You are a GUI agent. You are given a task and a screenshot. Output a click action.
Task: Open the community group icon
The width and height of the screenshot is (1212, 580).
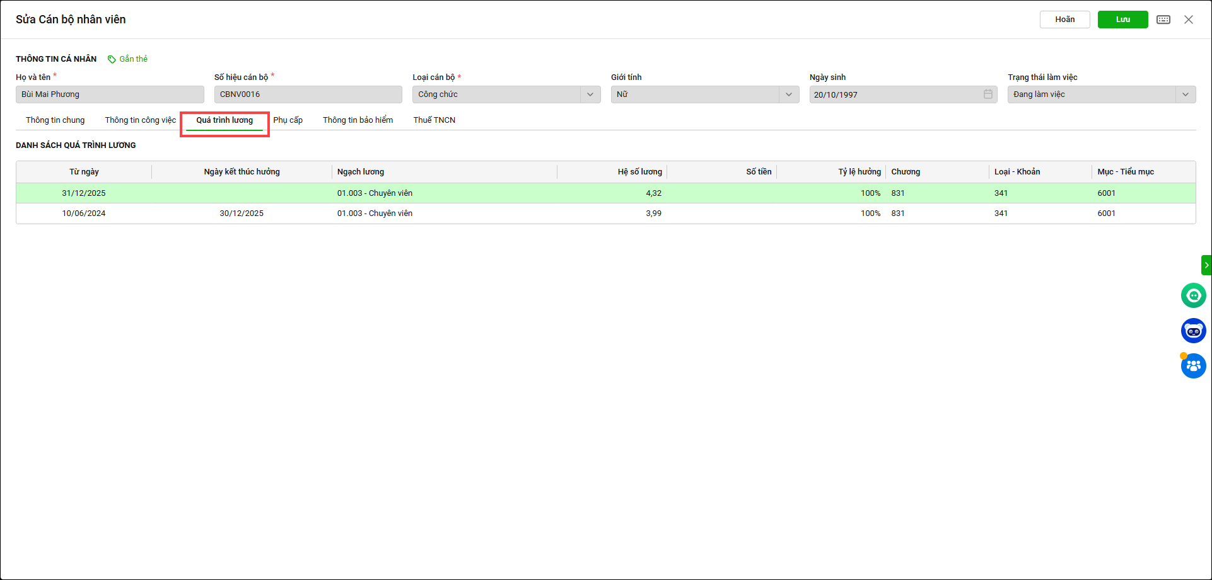(x=1193, y=366)
